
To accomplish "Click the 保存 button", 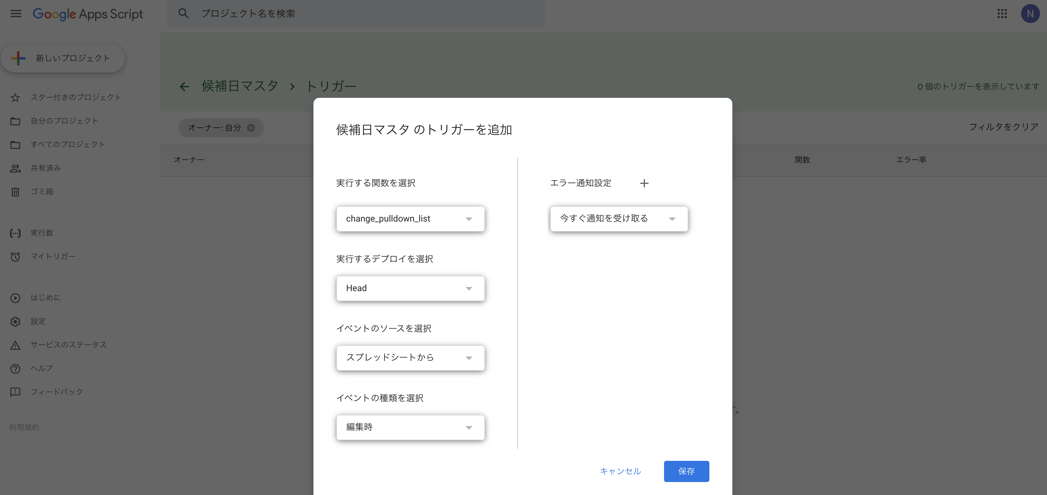I will (x=686, y=471).
